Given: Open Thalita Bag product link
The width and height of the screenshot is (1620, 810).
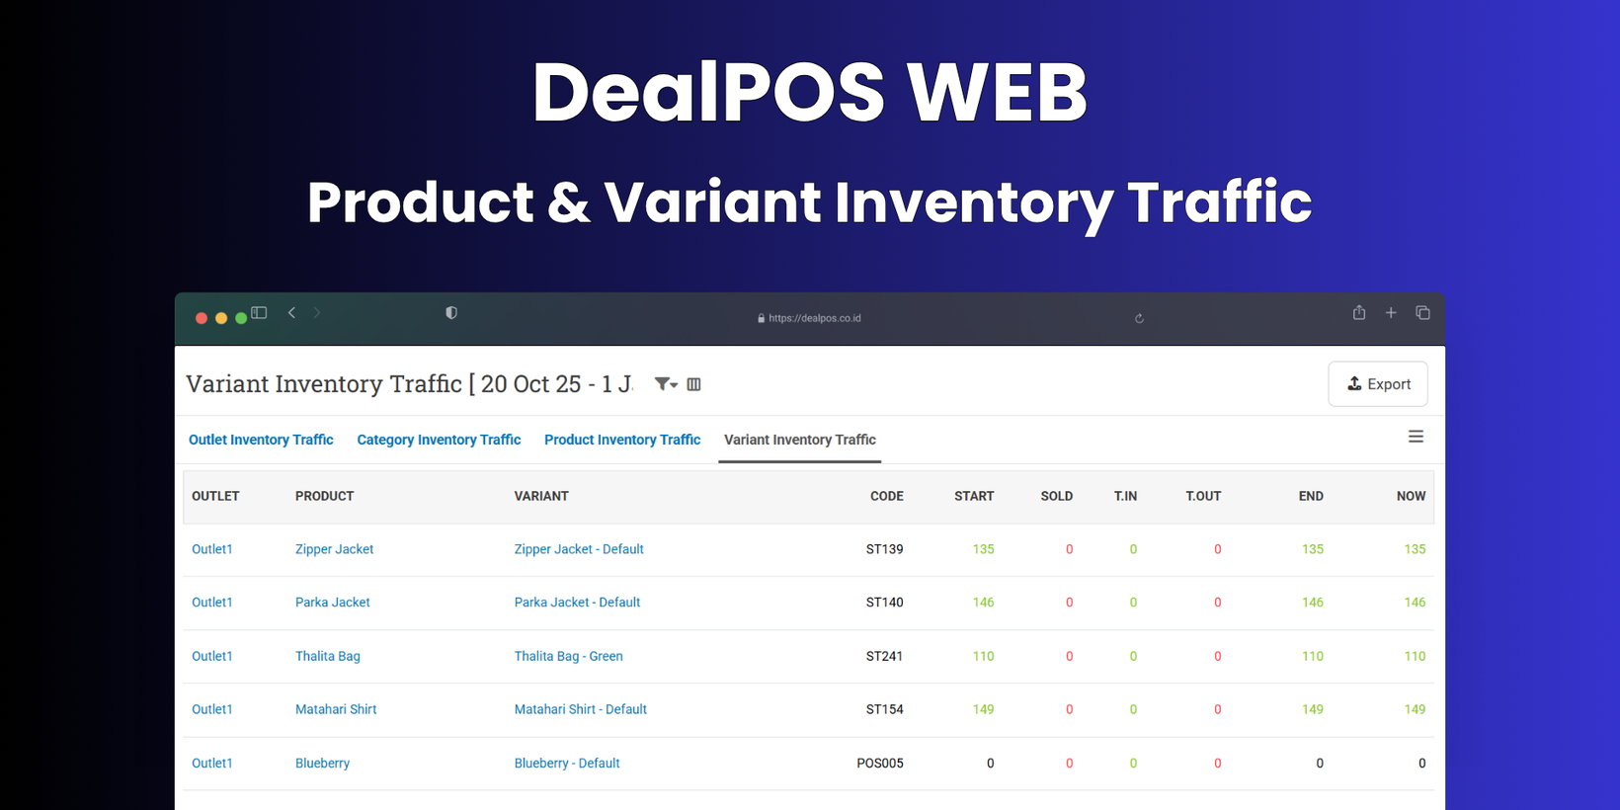Looking at the screenshot, I should 328,656.
